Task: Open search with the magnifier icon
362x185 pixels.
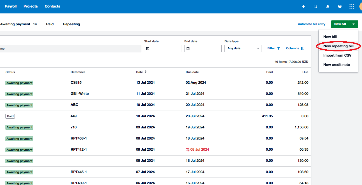Action: coord(316,6)
